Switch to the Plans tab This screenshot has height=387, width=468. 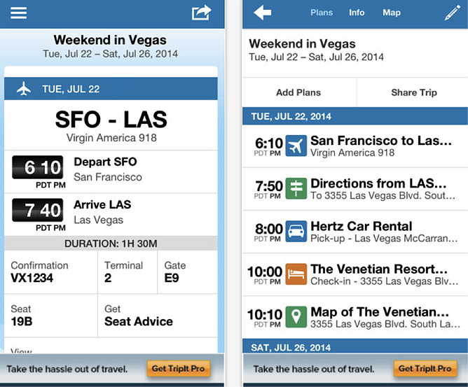tap(322, 13)
